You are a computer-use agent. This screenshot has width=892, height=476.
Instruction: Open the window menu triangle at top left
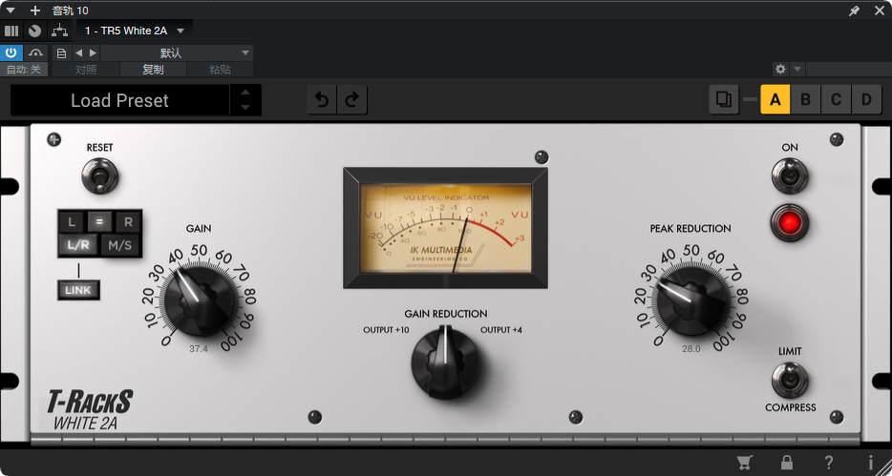click(x=11, y=10)
